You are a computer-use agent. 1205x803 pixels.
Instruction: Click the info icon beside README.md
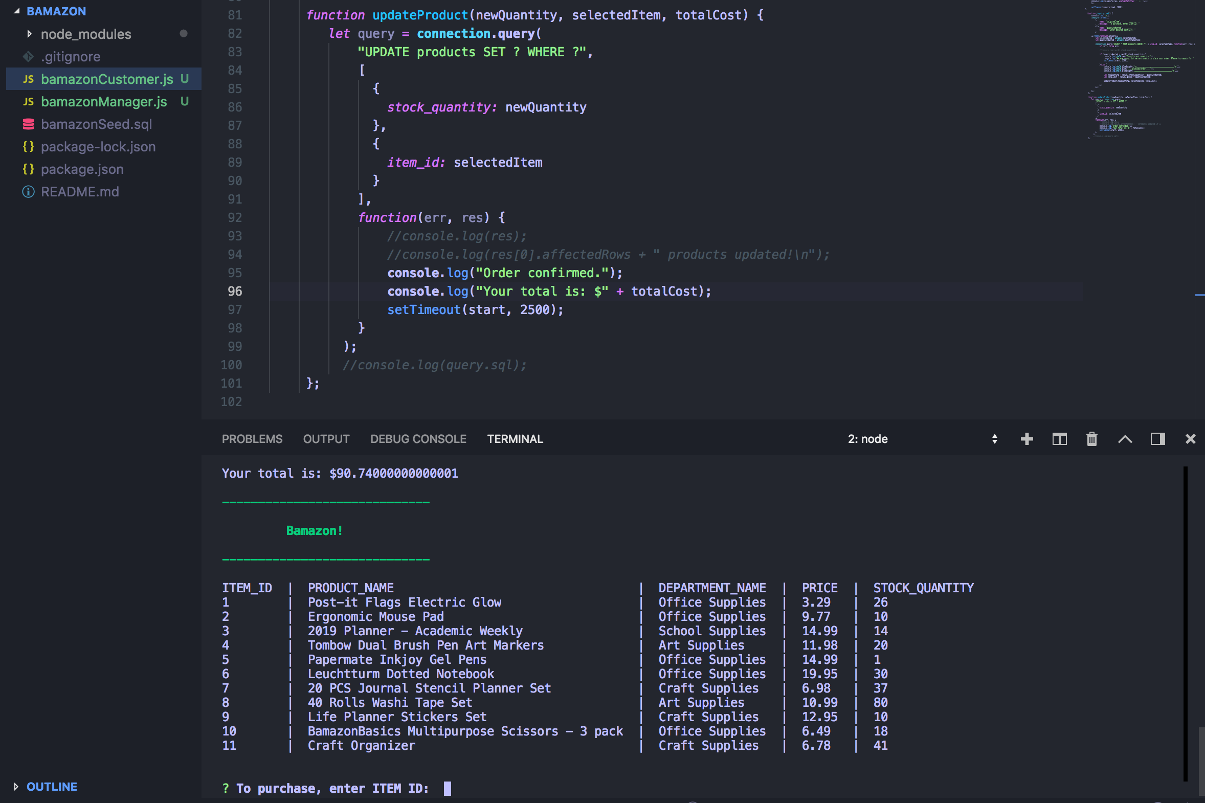point(28,191)
